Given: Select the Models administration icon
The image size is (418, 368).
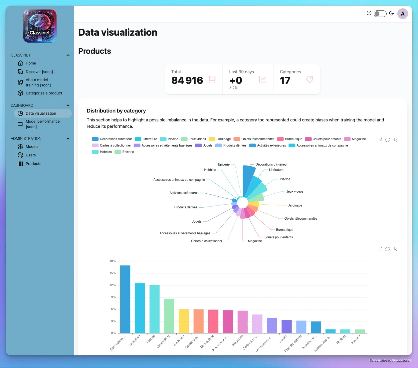Looking at the screenshot, I should click(20, 147).
